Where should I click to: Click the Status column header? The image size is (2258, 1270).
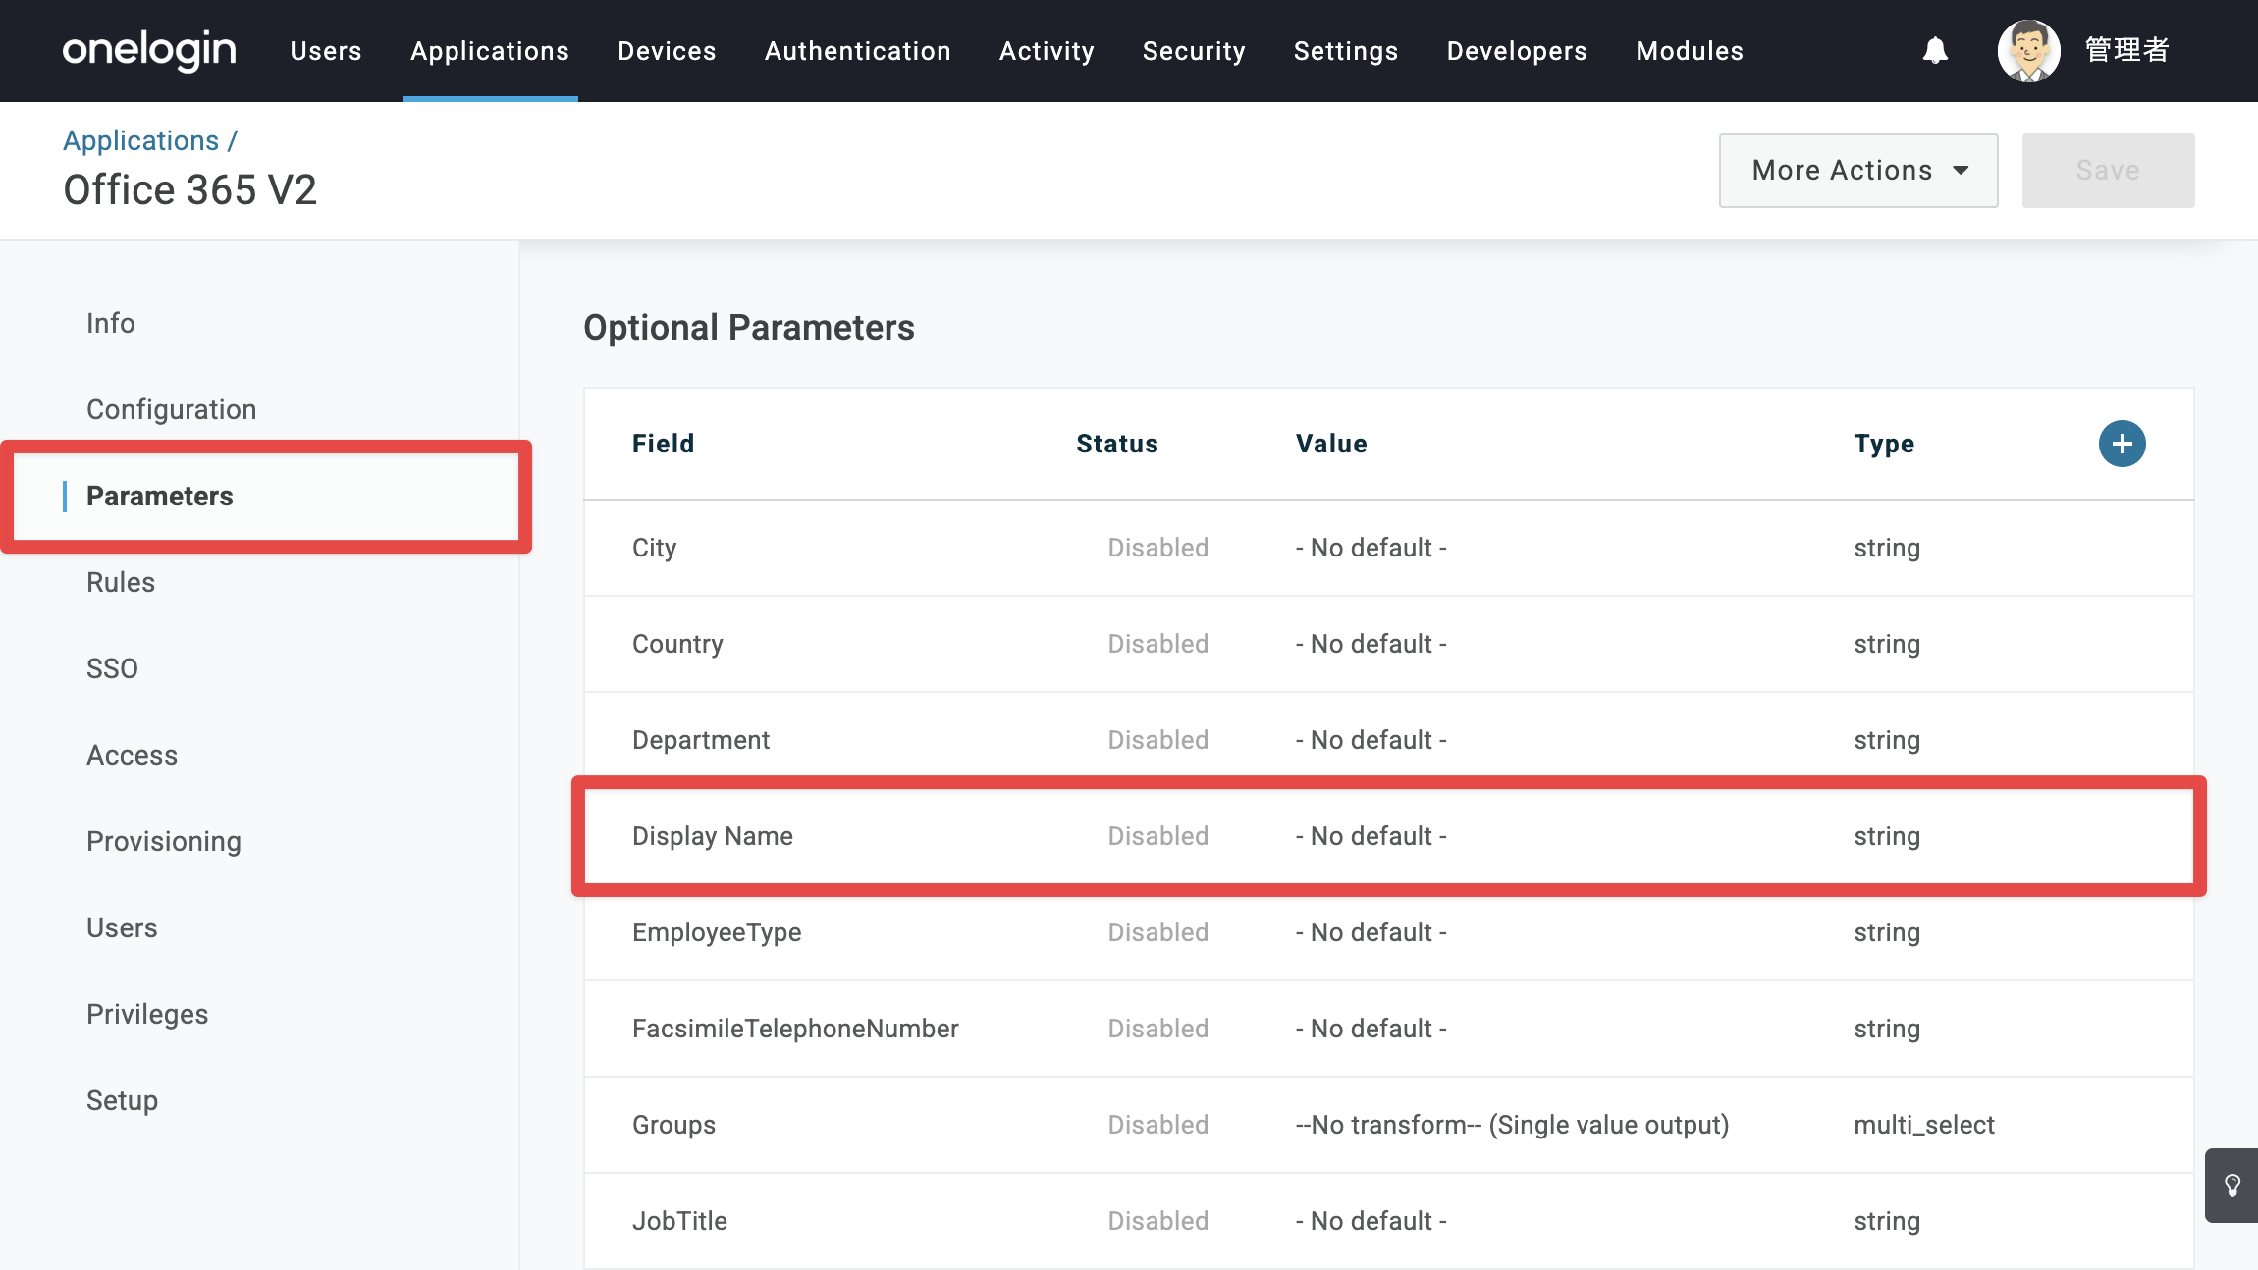(1117, 444)
